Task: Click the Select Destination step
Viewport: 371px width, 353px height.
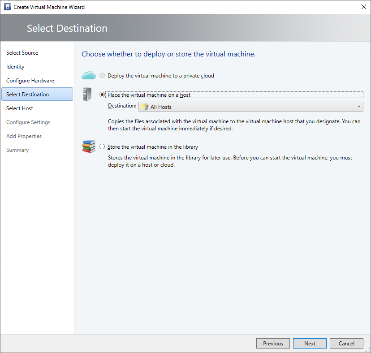Action: pos(28,95)
